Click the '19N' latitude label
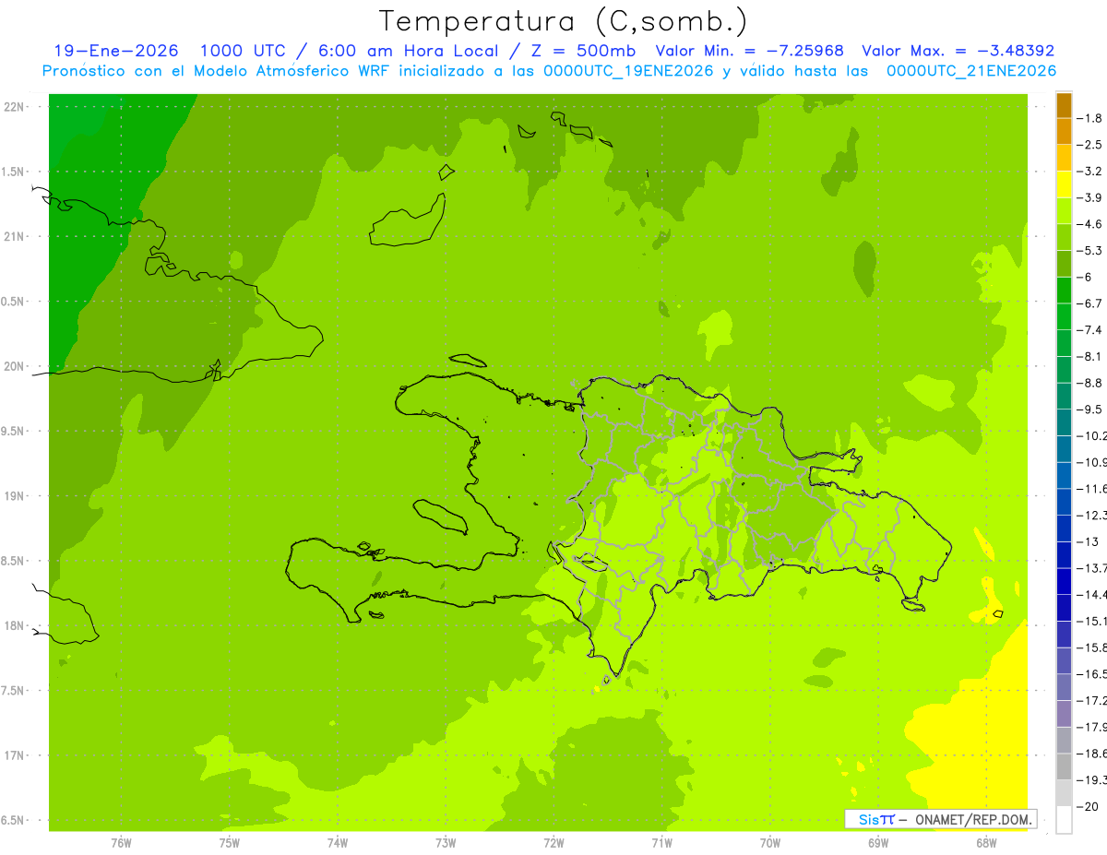The width and height of the screenshot is (1107, 855). point(16,496)
